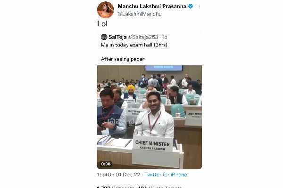Play the quoted tweet's video

(x=150, y=117)
